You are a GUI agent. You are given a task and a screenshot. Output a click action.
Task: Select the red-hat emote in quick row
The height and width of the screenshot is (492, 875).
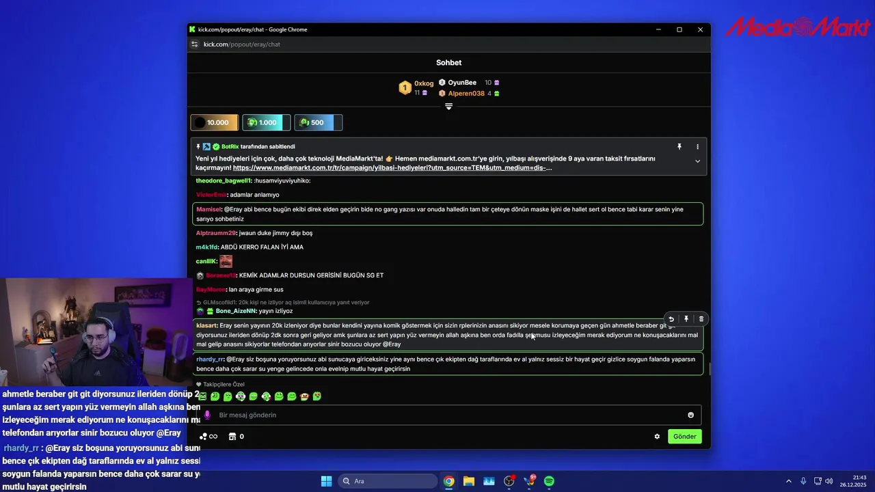(x=304, y=396)
